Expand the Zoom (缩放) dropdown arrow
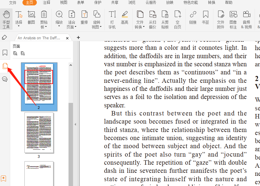260x186 pixels. 59,26
